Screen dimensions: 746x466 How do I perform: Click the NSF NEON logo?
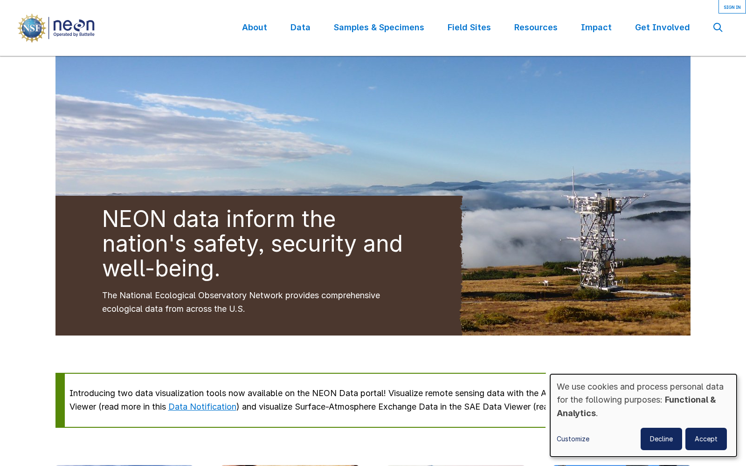56,28
